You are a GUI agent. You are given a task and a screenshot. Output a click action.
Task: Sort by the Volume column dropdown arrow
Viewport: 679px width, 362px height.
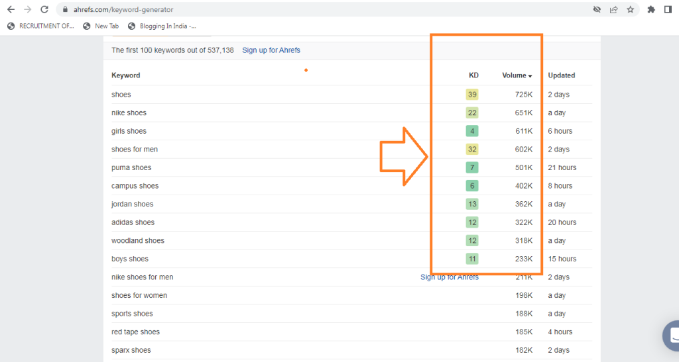530,76
